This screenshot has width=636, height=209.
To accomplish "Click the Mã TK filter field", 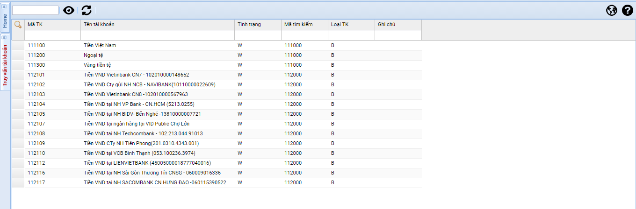I will tap(52, 35).
